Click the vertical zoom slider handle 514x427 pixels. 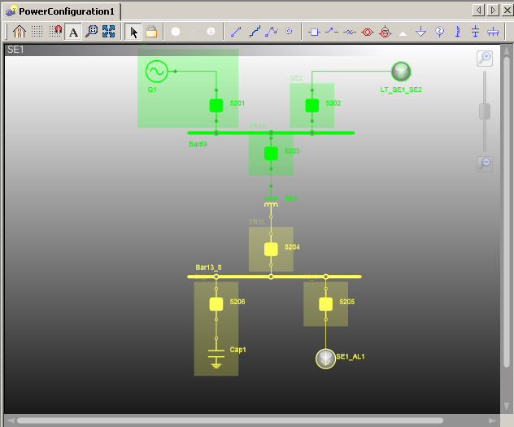click(485, 111)
